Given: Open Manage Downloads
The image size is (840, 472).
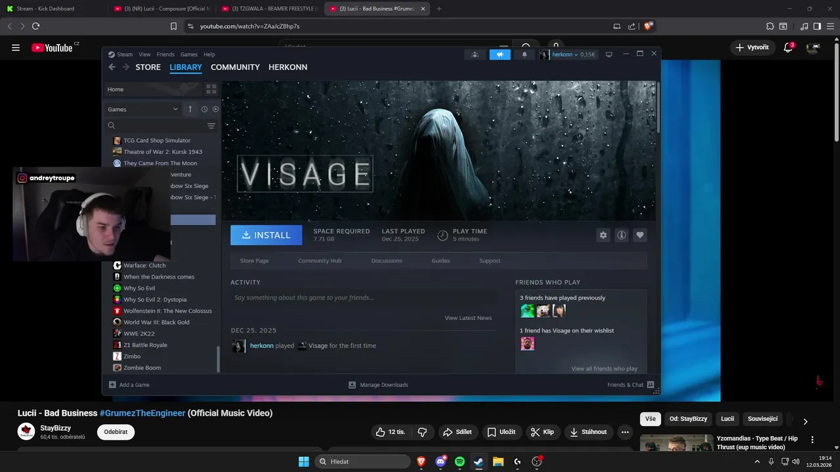Looking at the screenshot, I should [x=378, y=385].
